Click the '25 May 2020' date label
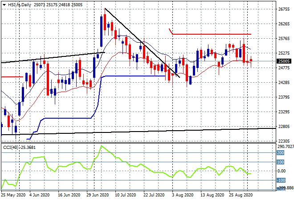Viewport: 294px width, 200px height. click(x=13, y=195)
